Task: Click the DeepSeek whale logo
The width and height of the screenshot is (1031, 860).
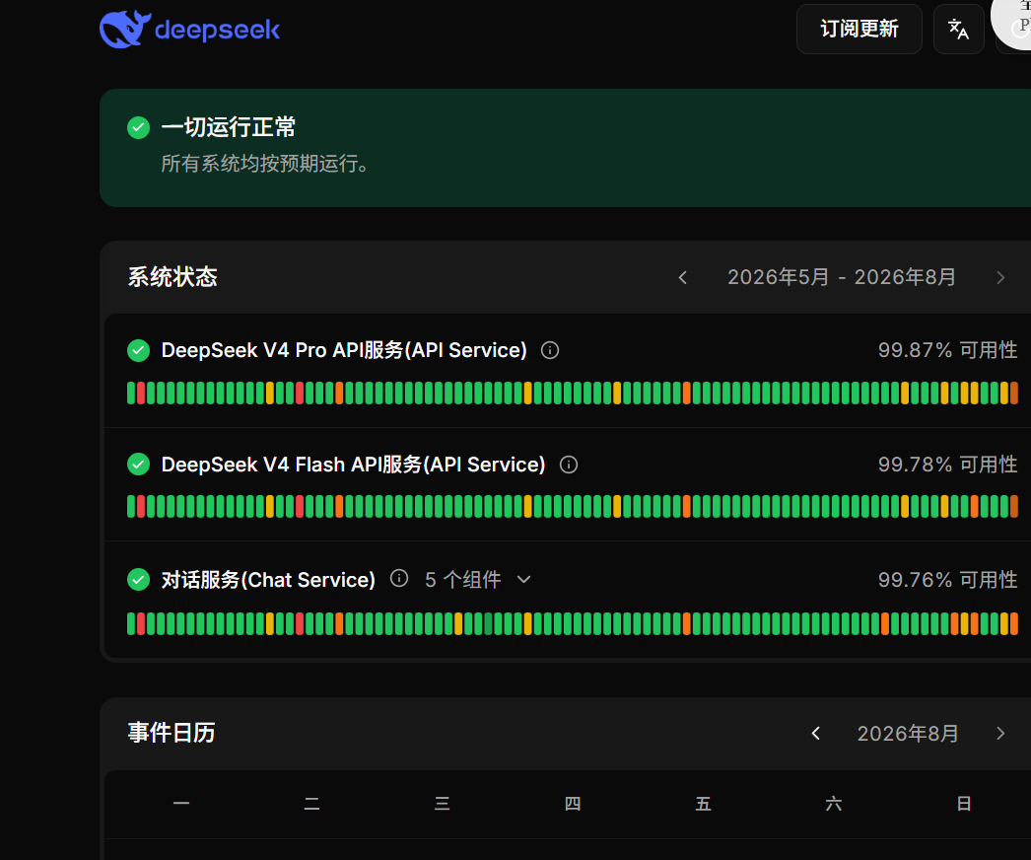Action: [x=125, y=30]
